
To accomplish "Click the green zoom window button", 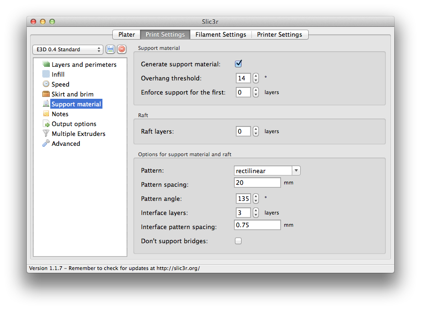I will tap(52, 22).
